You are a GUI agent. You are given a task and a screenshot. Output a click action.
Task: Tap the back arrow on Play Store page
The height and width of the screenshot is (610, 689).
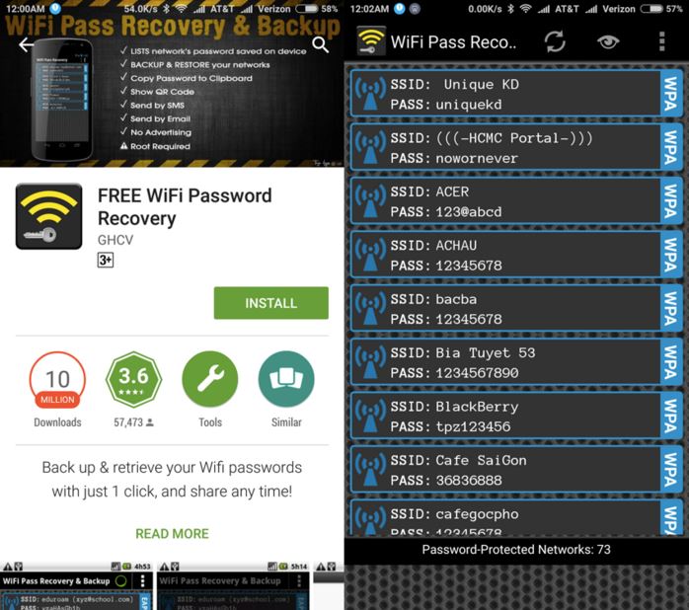27,44
